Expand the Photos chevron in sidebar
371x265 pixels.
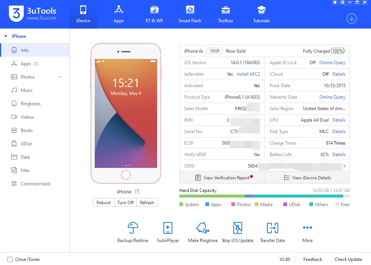[61, 77]
